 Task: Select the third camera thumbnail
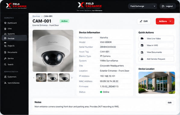pos(64,78)
